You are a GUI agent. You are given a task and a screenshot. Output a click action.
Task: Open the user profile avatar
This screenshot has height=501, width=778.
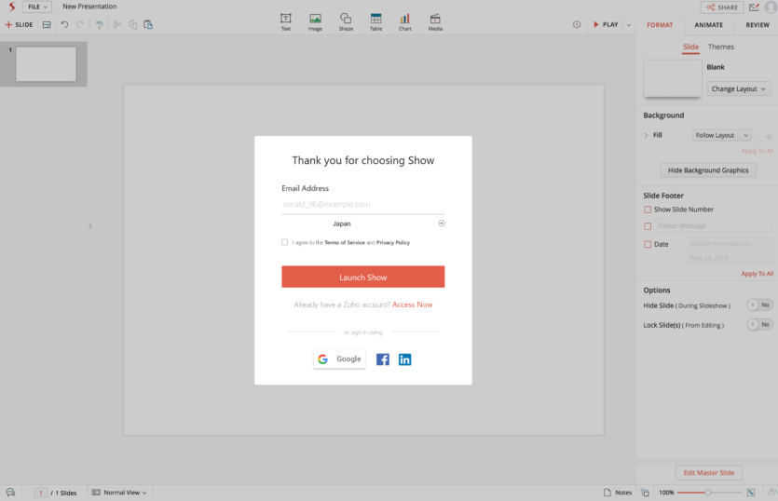click(771, 7)
